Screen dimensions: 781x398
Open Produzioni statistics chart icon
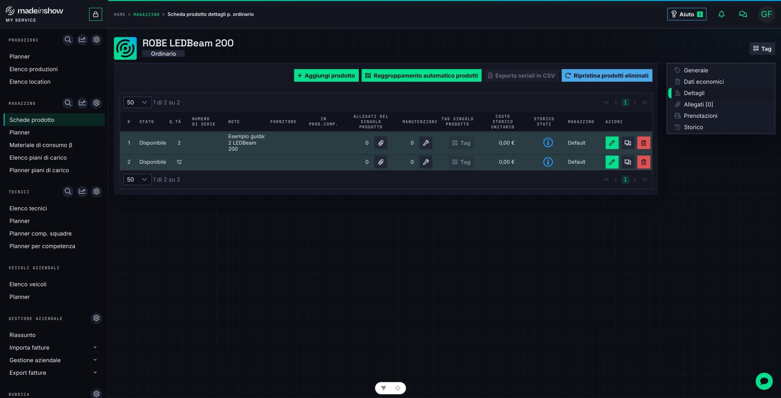[x=82, y=40]
